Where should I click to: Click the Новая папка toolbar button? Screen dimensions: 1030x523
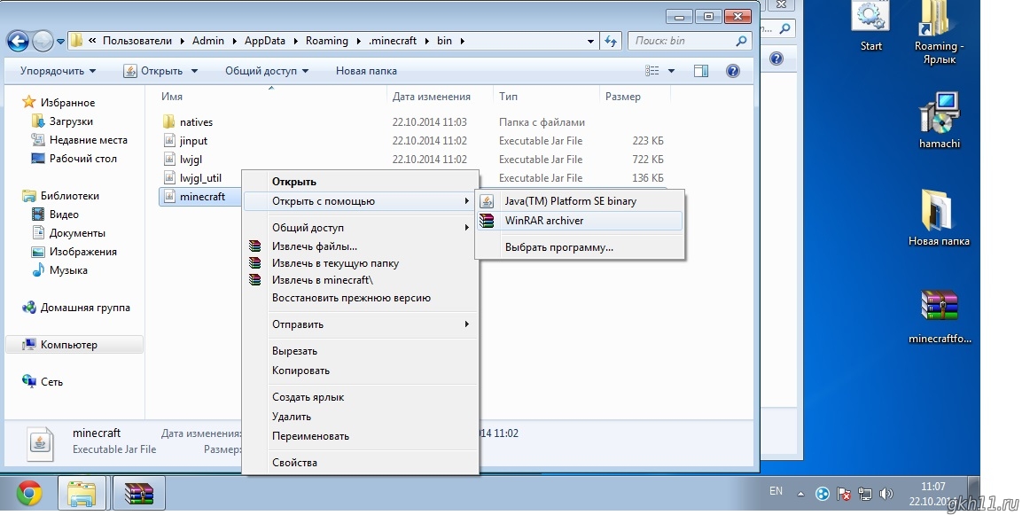366,71
